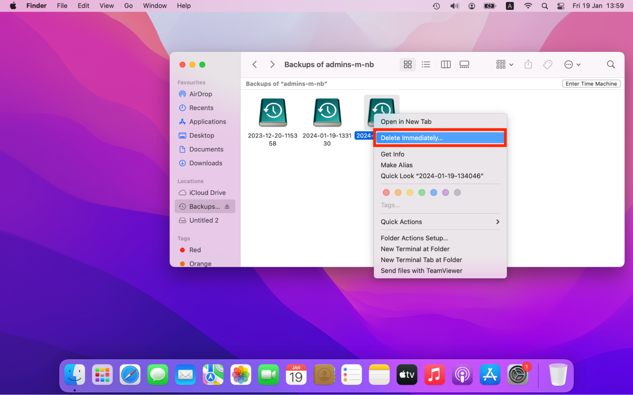The image size is (633, 395).
Task: Click the Time Machine menu bar icon
Action: point(436,6)
